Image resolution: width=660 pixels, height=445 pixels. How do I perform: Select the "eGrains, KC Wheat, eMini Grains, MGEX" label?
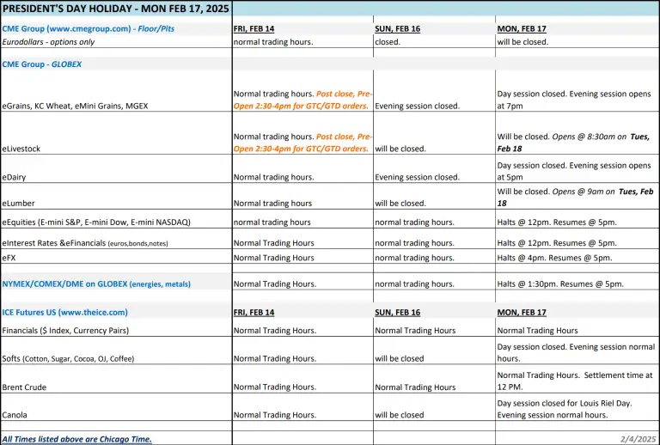75,106
